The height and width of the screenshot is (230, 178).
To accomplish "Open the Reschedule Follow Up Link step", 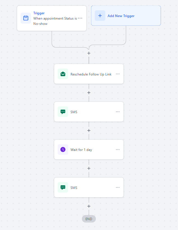I will click(x=89, y=74).
